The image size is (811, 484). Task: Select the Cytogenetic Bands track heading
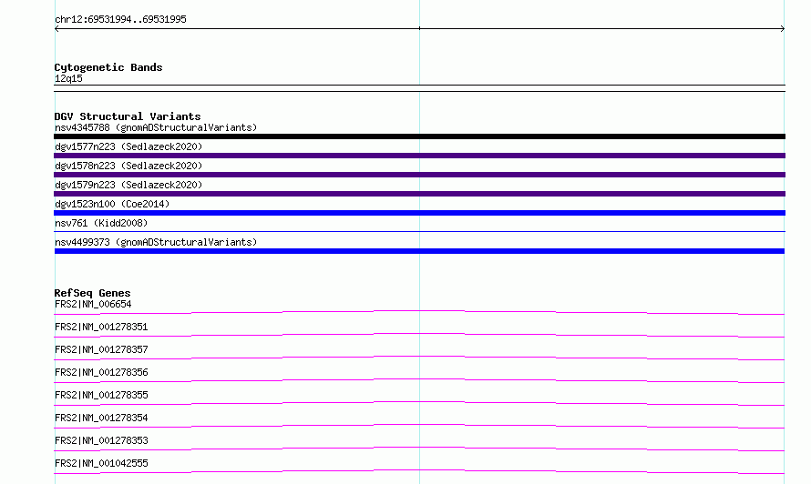[108, 67]
